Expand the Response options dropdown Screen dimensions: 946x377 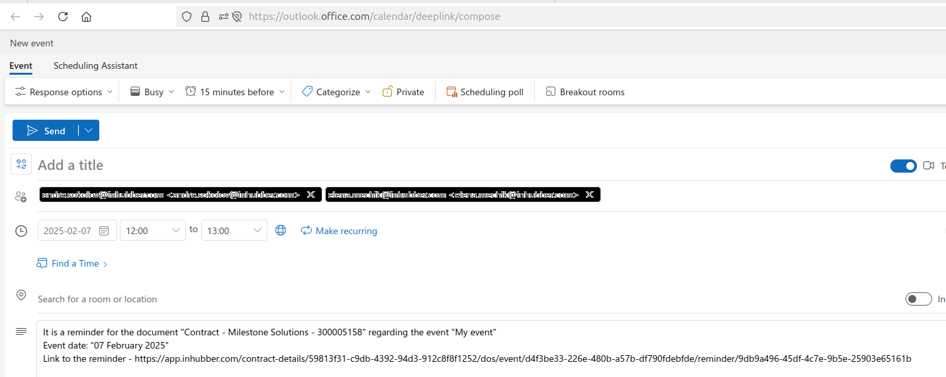(x=64, y=92)
